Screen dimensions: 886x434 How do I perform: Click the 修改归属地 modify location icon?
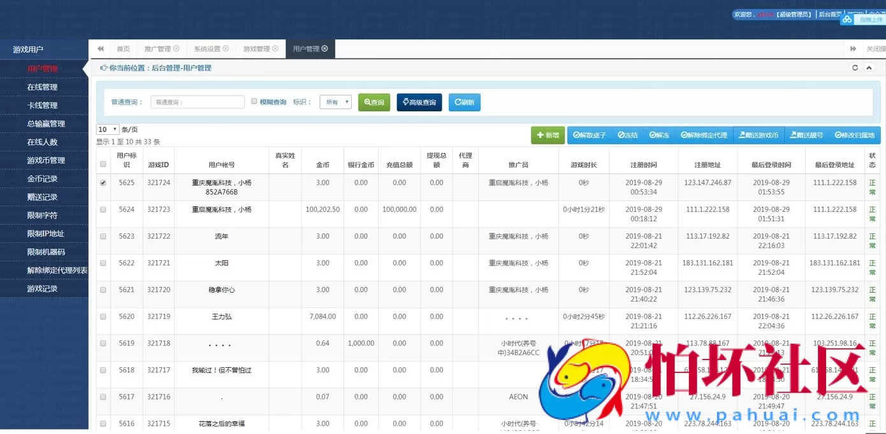855,135
